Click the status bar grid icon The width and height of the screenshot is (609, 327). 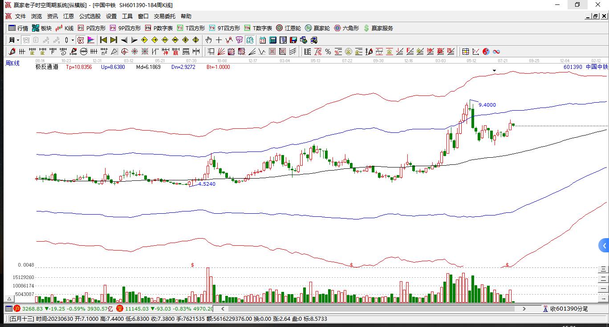pyautogui.click(x=8, y=309)
